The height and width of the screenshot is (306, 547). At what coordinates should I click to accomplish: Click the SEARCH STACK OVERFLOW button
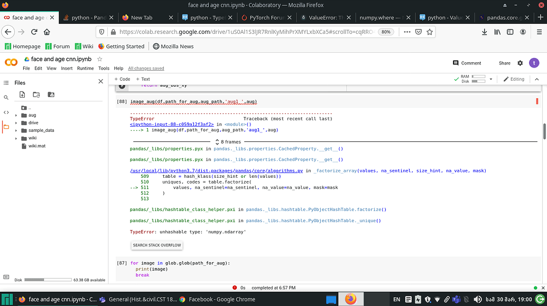tap(156, 245)
